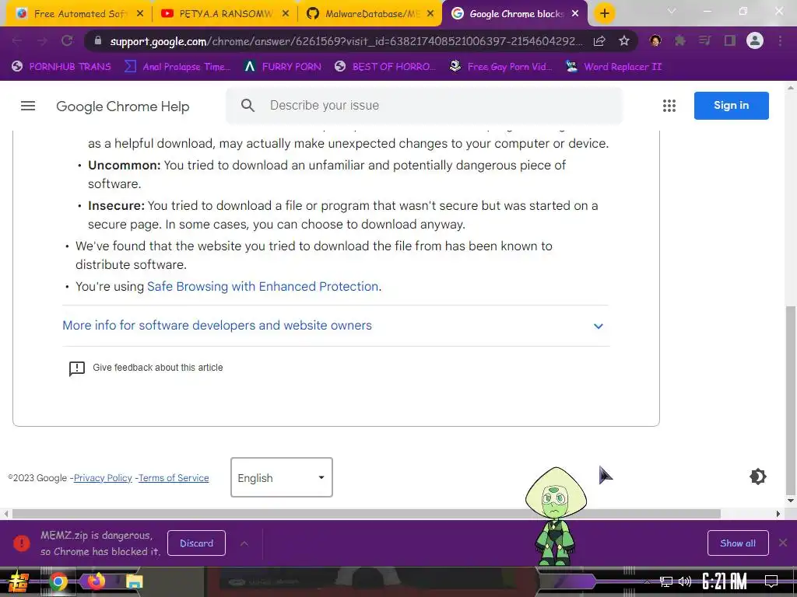Click the address bar URL
The image size is (797, 597).
pos(346,41)
